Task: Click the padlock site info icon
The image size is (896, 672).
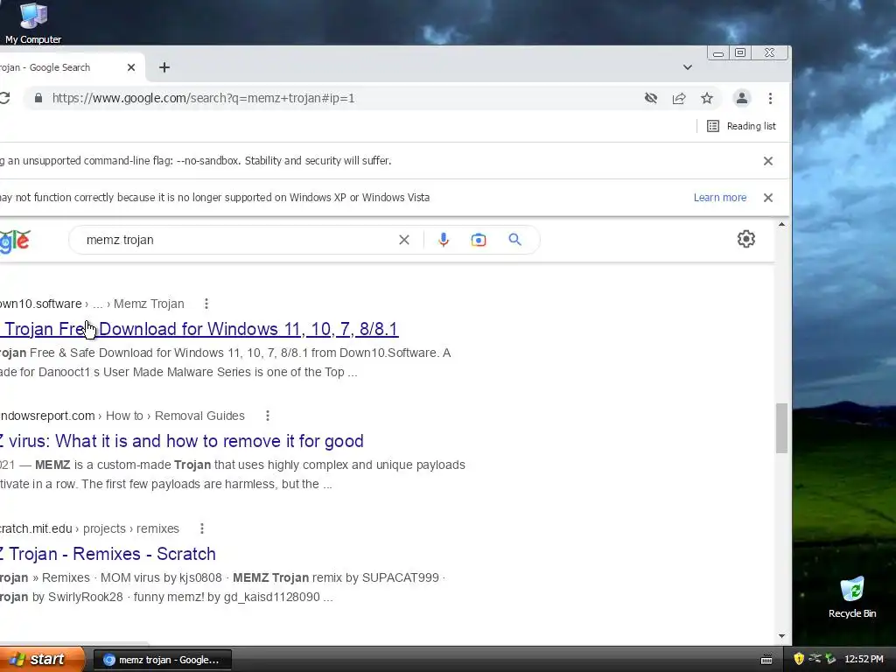Action: pos(38,98)
